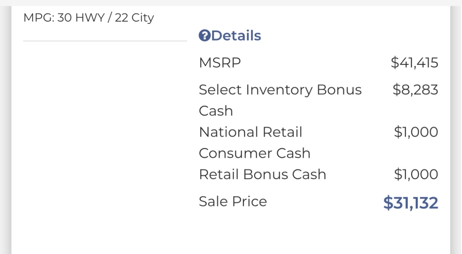The image size is (462, 254).
Task: Select National Retail Consumer Cash label
Action: 255,142
